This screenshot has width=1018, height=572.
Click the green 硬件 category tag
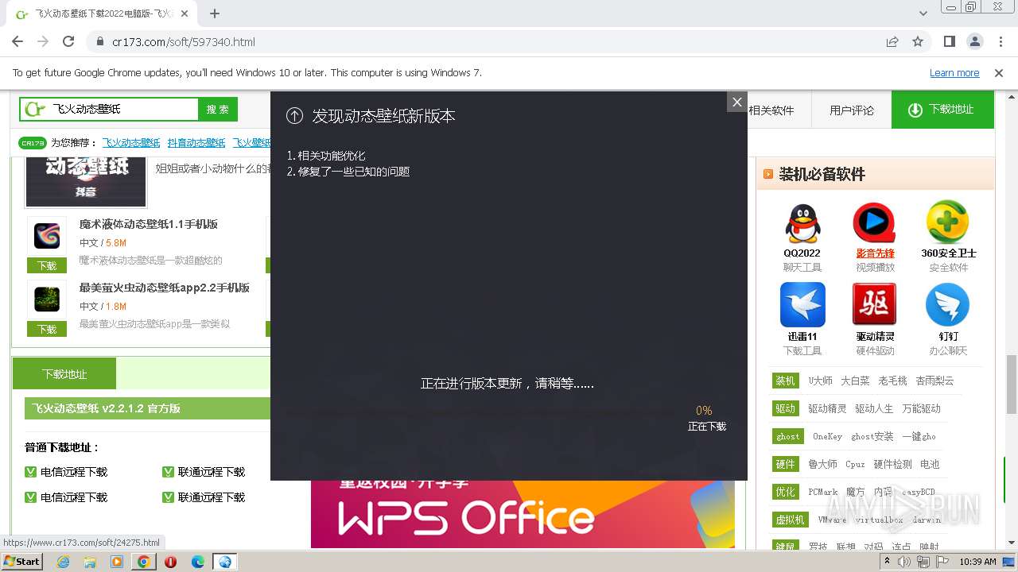pyautogui.click(x=785, y=464)
